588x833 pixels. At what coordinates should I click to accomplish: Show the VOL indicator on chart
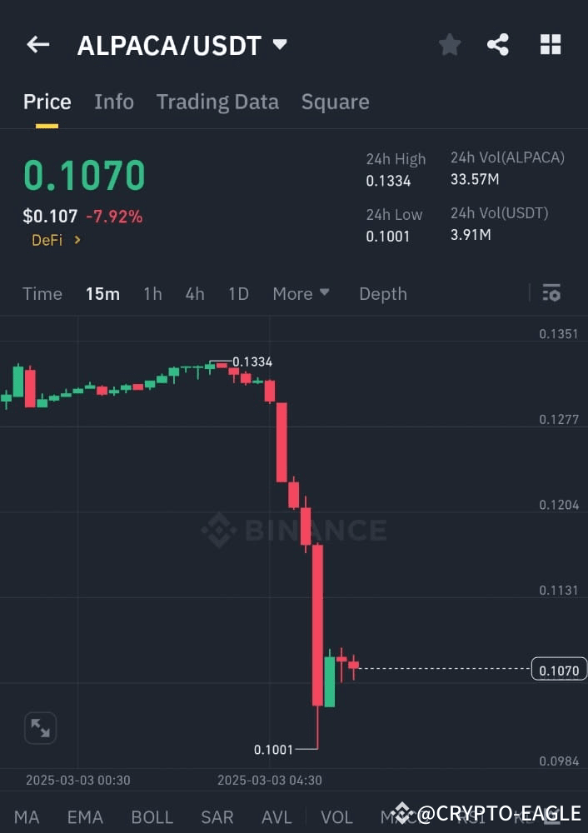[336, 817]
